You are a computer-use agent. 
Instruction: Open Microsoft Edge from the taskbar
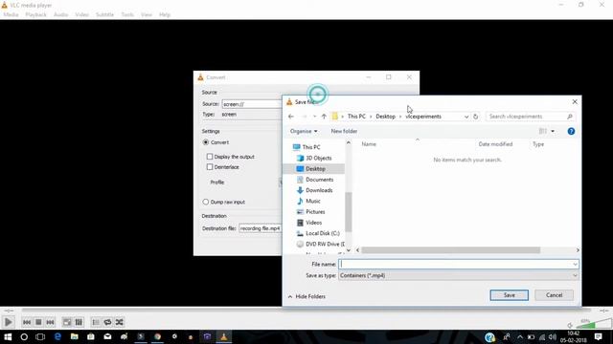[57, 337]
